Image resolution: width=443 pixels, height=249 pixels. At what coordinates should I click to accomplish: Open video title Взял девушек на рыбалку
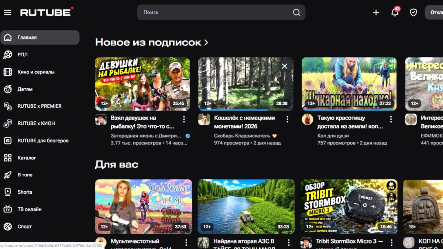(142, 122)
